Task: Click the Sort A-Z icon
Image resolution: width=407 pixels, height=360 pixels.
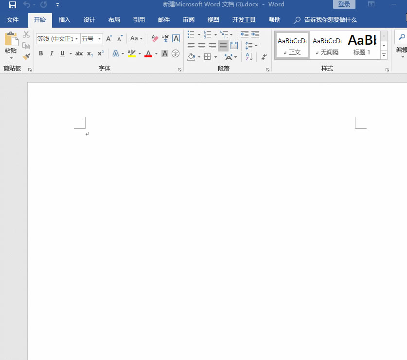Action: coord(249,57)
